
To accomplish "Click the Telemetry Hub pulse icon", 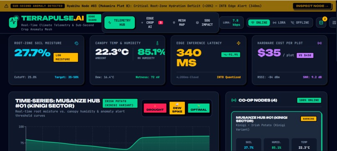I will [110, 22].
